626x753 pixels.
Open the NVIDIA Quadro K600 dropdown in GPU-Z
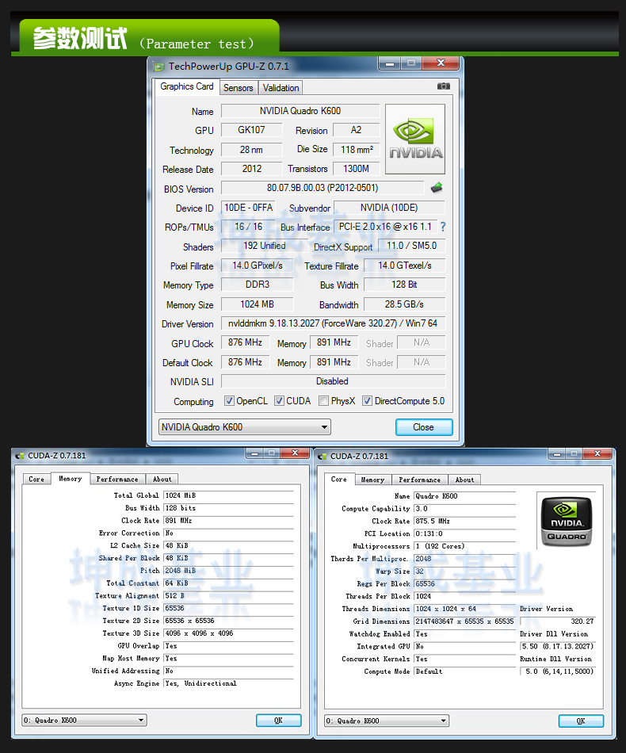tap(244, 427)
